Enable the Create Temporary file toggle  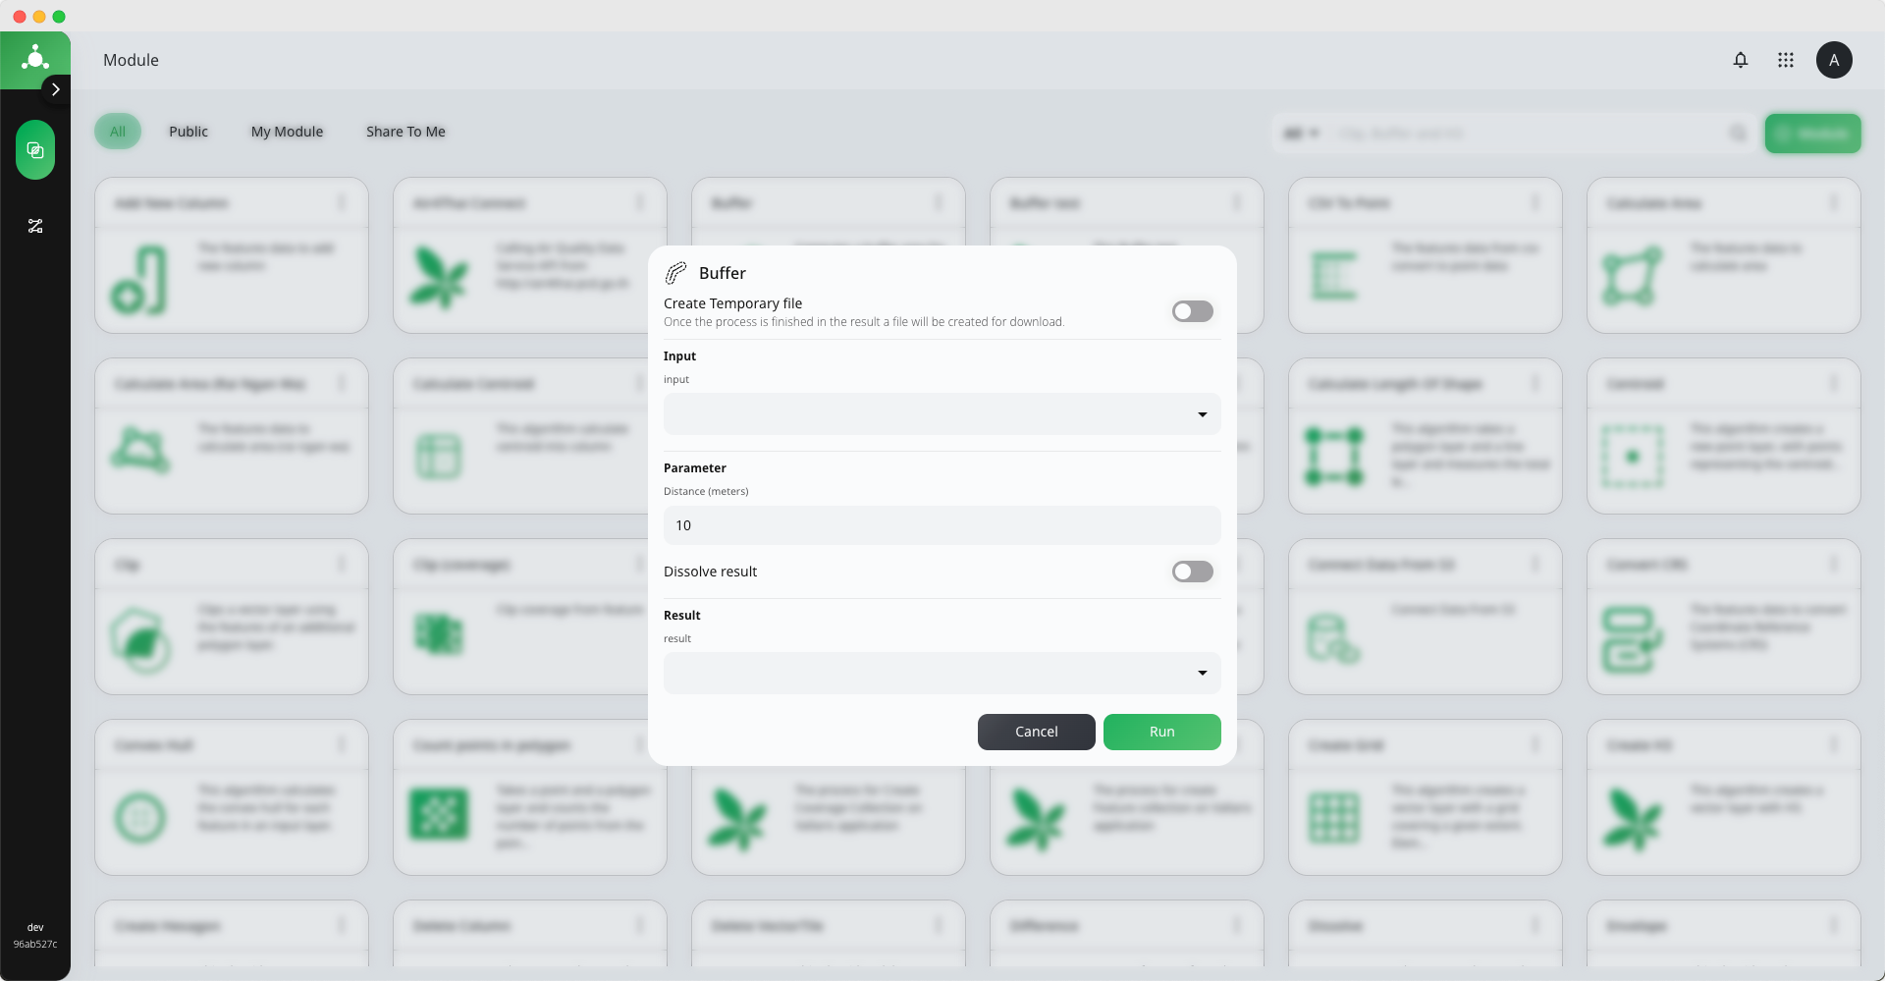(x=1193, y=311)
